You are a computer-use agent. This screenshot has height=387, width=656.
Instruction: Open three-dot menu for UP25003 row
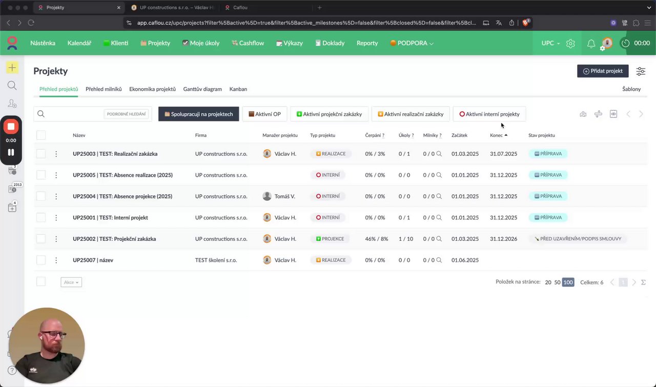click(56, 154)
